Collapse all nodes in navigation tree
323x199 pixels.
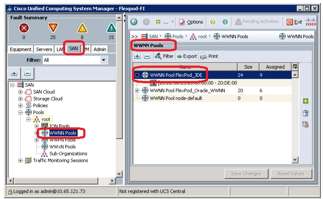[27, 73]
